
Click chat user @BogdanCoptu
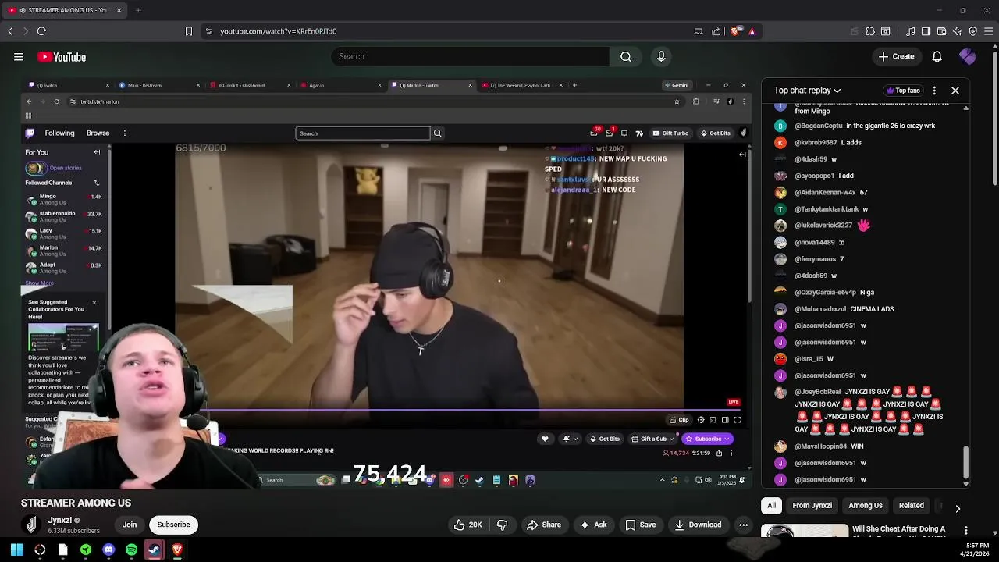click(x=818, y=126)
